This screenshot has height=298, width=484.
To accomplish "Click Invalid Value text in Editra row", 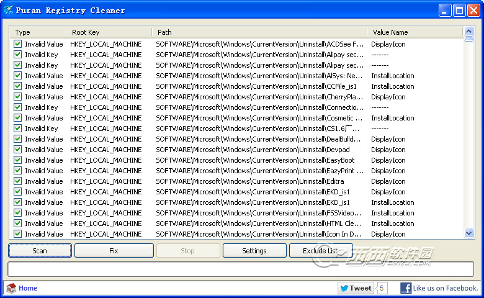I will click(44, 181).
